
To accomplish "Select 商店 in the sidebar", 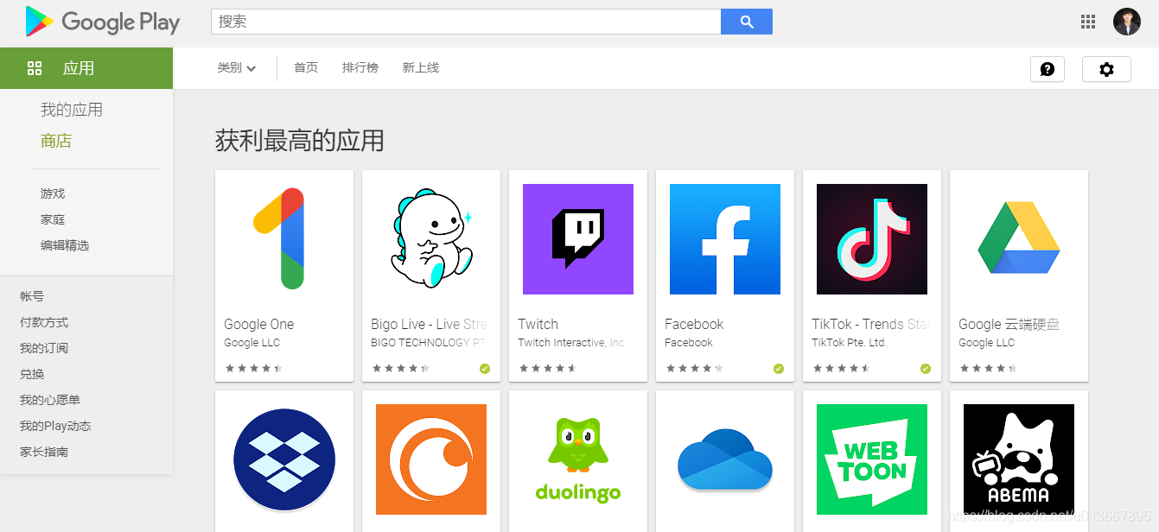I will point(56,141).
